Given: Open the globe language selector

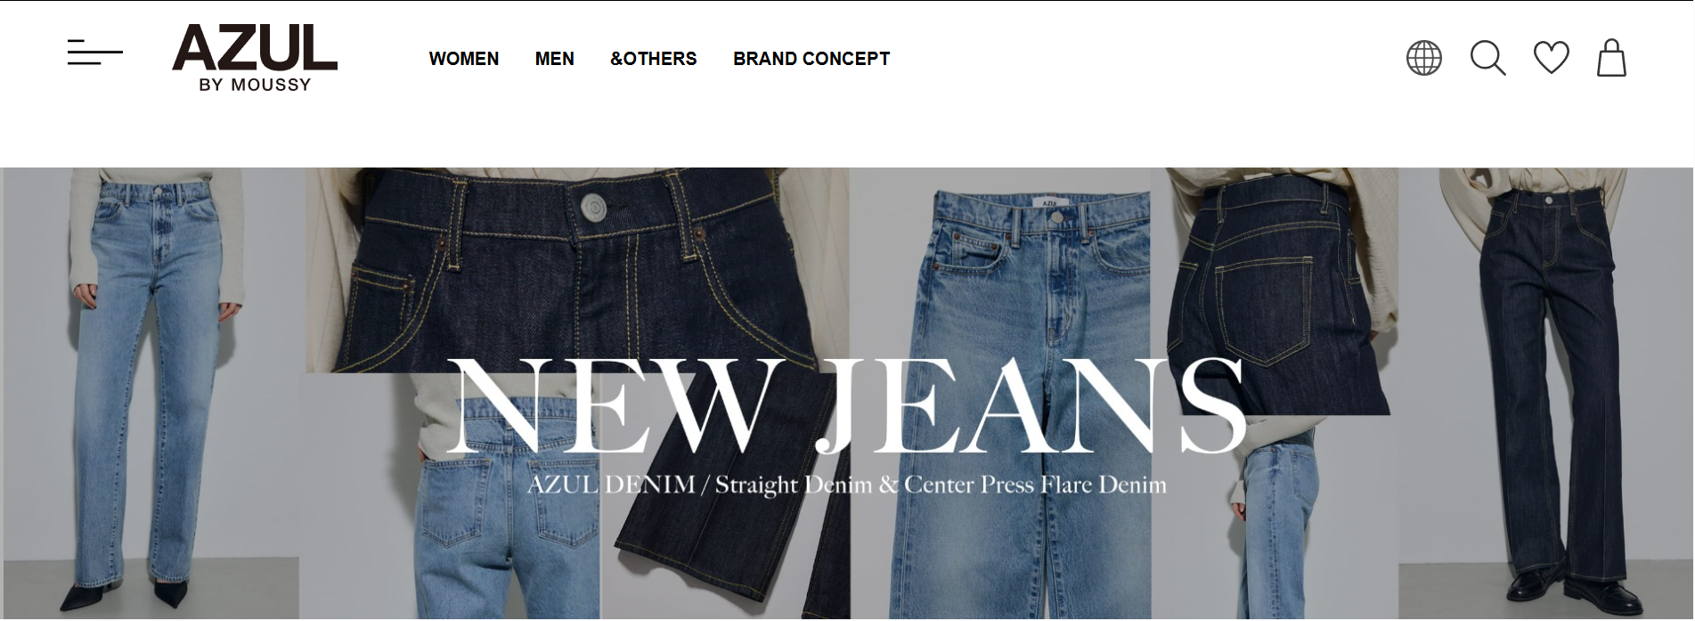Looking at the screenshot, I should pos(1423,58).
